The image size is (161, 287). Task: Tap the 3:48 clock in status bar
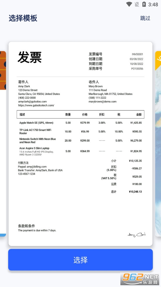click(153, 4)
